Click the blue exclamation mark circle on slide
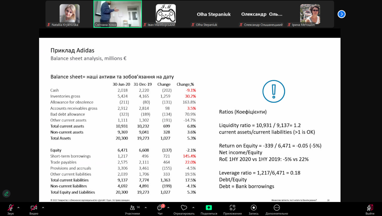The height and width of the screenshot is (216, 382). click(274, 91)
